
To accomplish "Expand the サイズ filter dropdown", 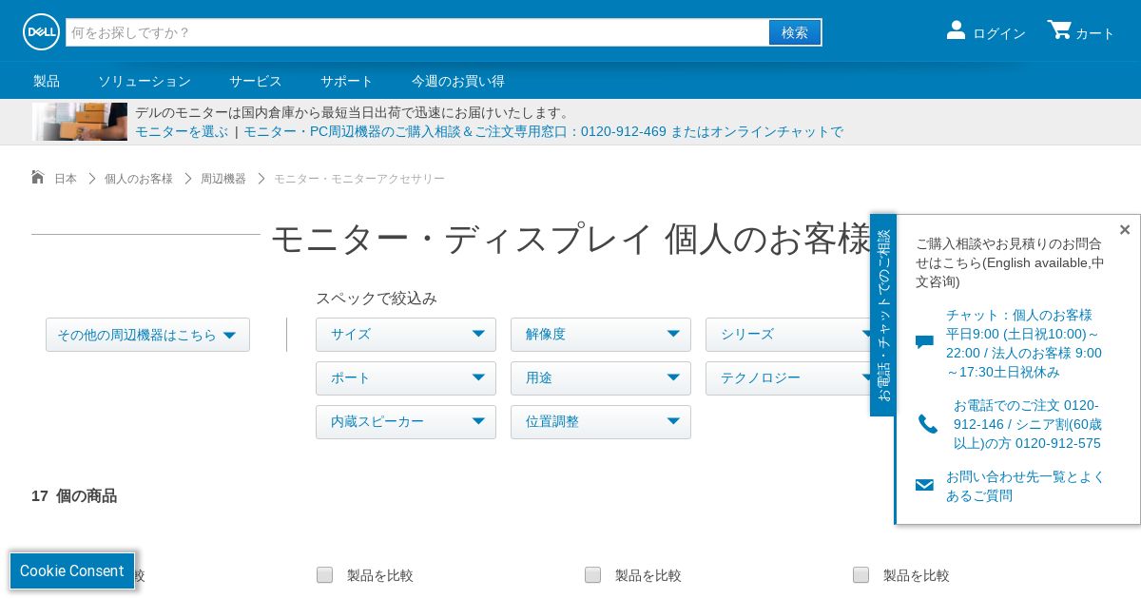I will click(x=406, y=335).
